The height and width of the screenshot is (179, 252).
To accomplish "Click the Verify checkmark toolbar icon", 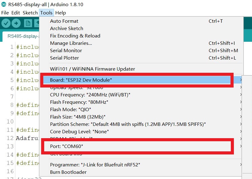I will [x=6, y=23].
